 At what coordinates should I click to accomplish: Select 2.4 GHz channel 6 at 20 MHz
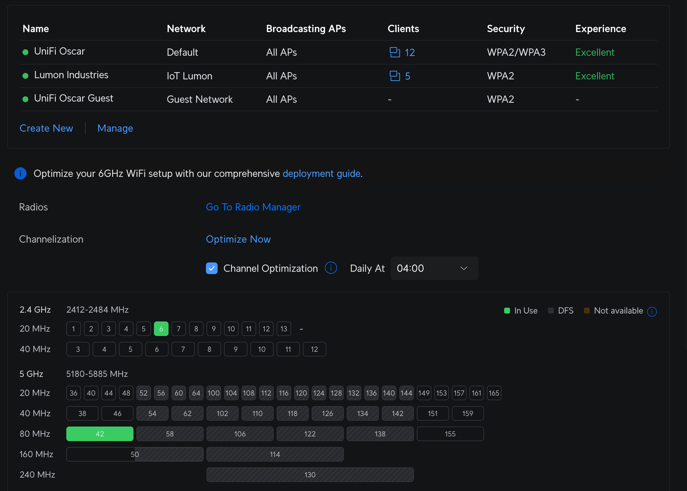[161, 329]
